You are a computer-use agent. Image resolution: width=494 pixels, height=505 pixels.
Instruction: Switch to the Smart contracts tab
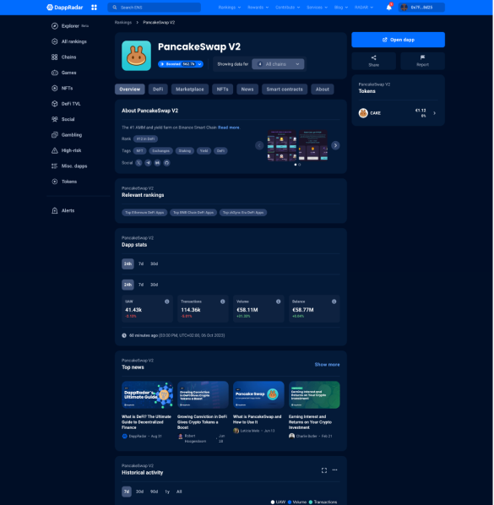point(285,90)
